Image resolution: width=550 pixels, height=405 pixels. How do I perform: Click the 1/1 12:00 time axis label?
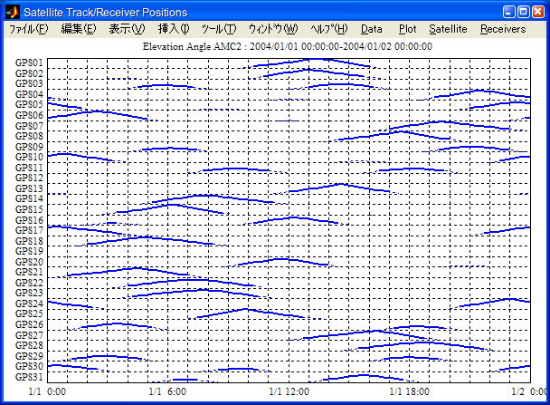pyautogui.click(x=289, y=392)
